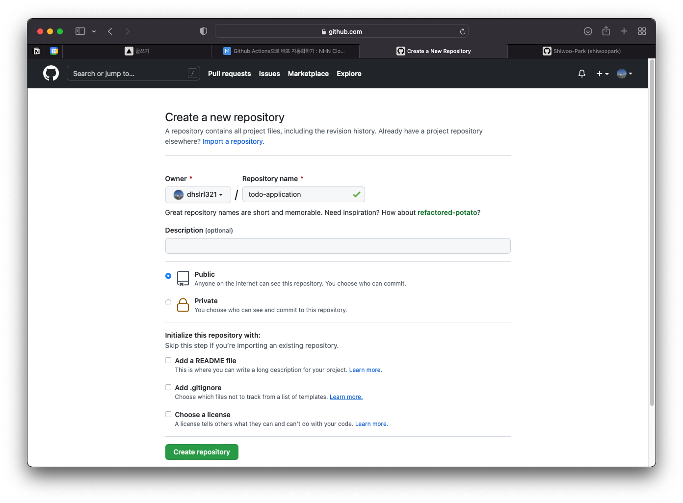Switch to the 글쓰기 tab
Image resolution: width=683 pixels, height=503 pixels.
(x=137, y=51)
